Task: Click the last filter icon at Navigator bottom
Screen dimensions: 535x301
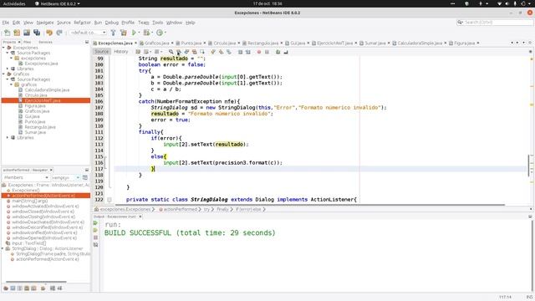Action: point(59,288)
